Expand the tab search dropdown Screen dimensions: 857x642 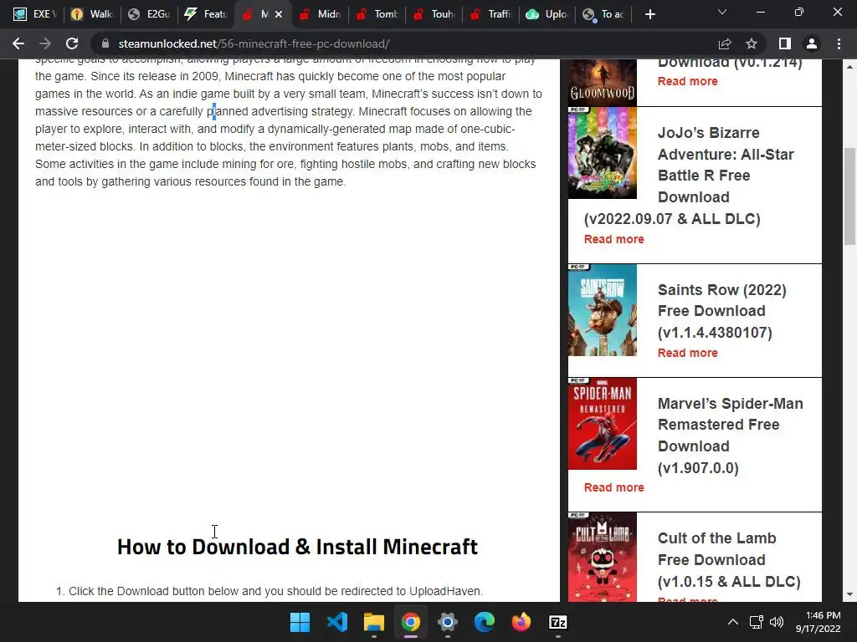point(722,12)
